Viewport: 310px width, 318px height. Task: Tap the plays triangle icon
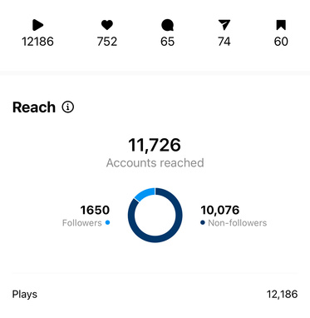pyautogui.click(x=37, y=25)
